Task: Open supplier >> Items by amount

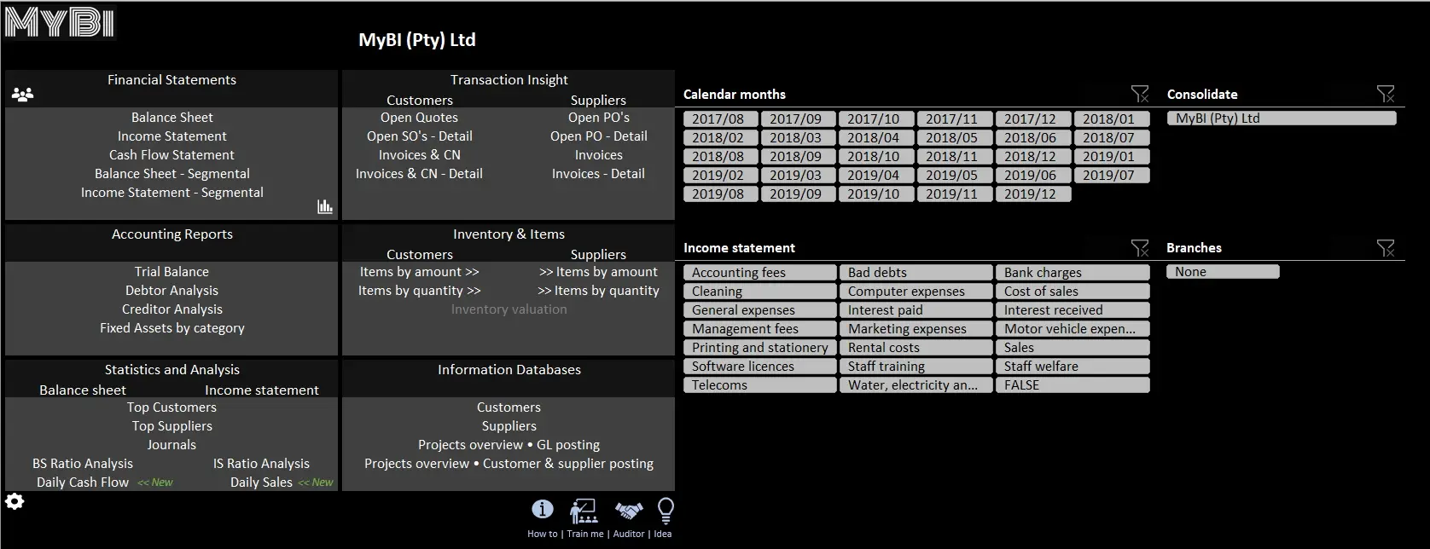Action: pyautogui.click(x=599, y=272)
